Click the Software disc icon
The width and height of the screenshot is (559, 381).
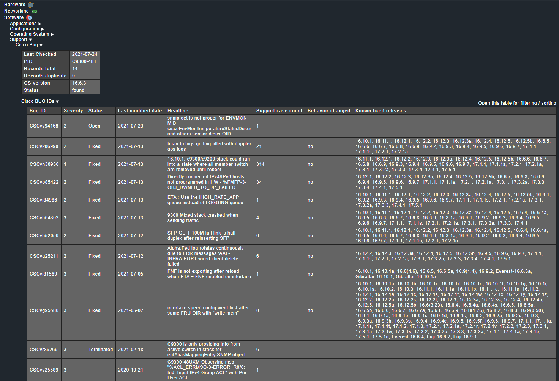pyautogui.click(x=29, y=17)
